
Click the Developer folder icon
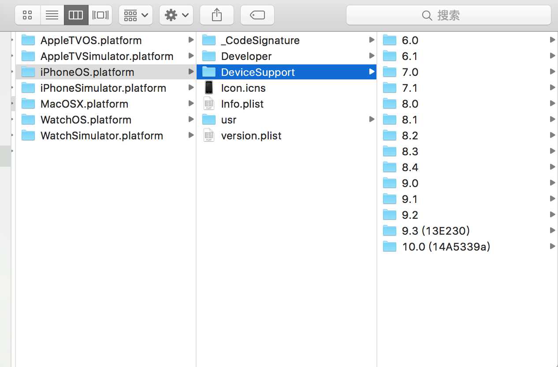point(209,56)
